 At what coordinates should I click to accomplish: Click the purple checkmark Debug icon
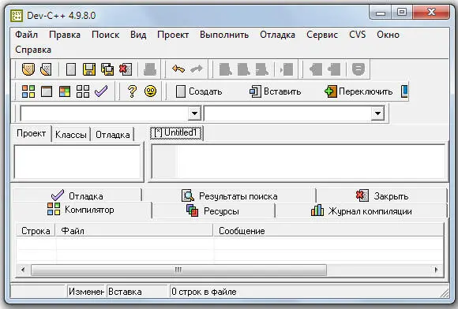click(101, 91)
